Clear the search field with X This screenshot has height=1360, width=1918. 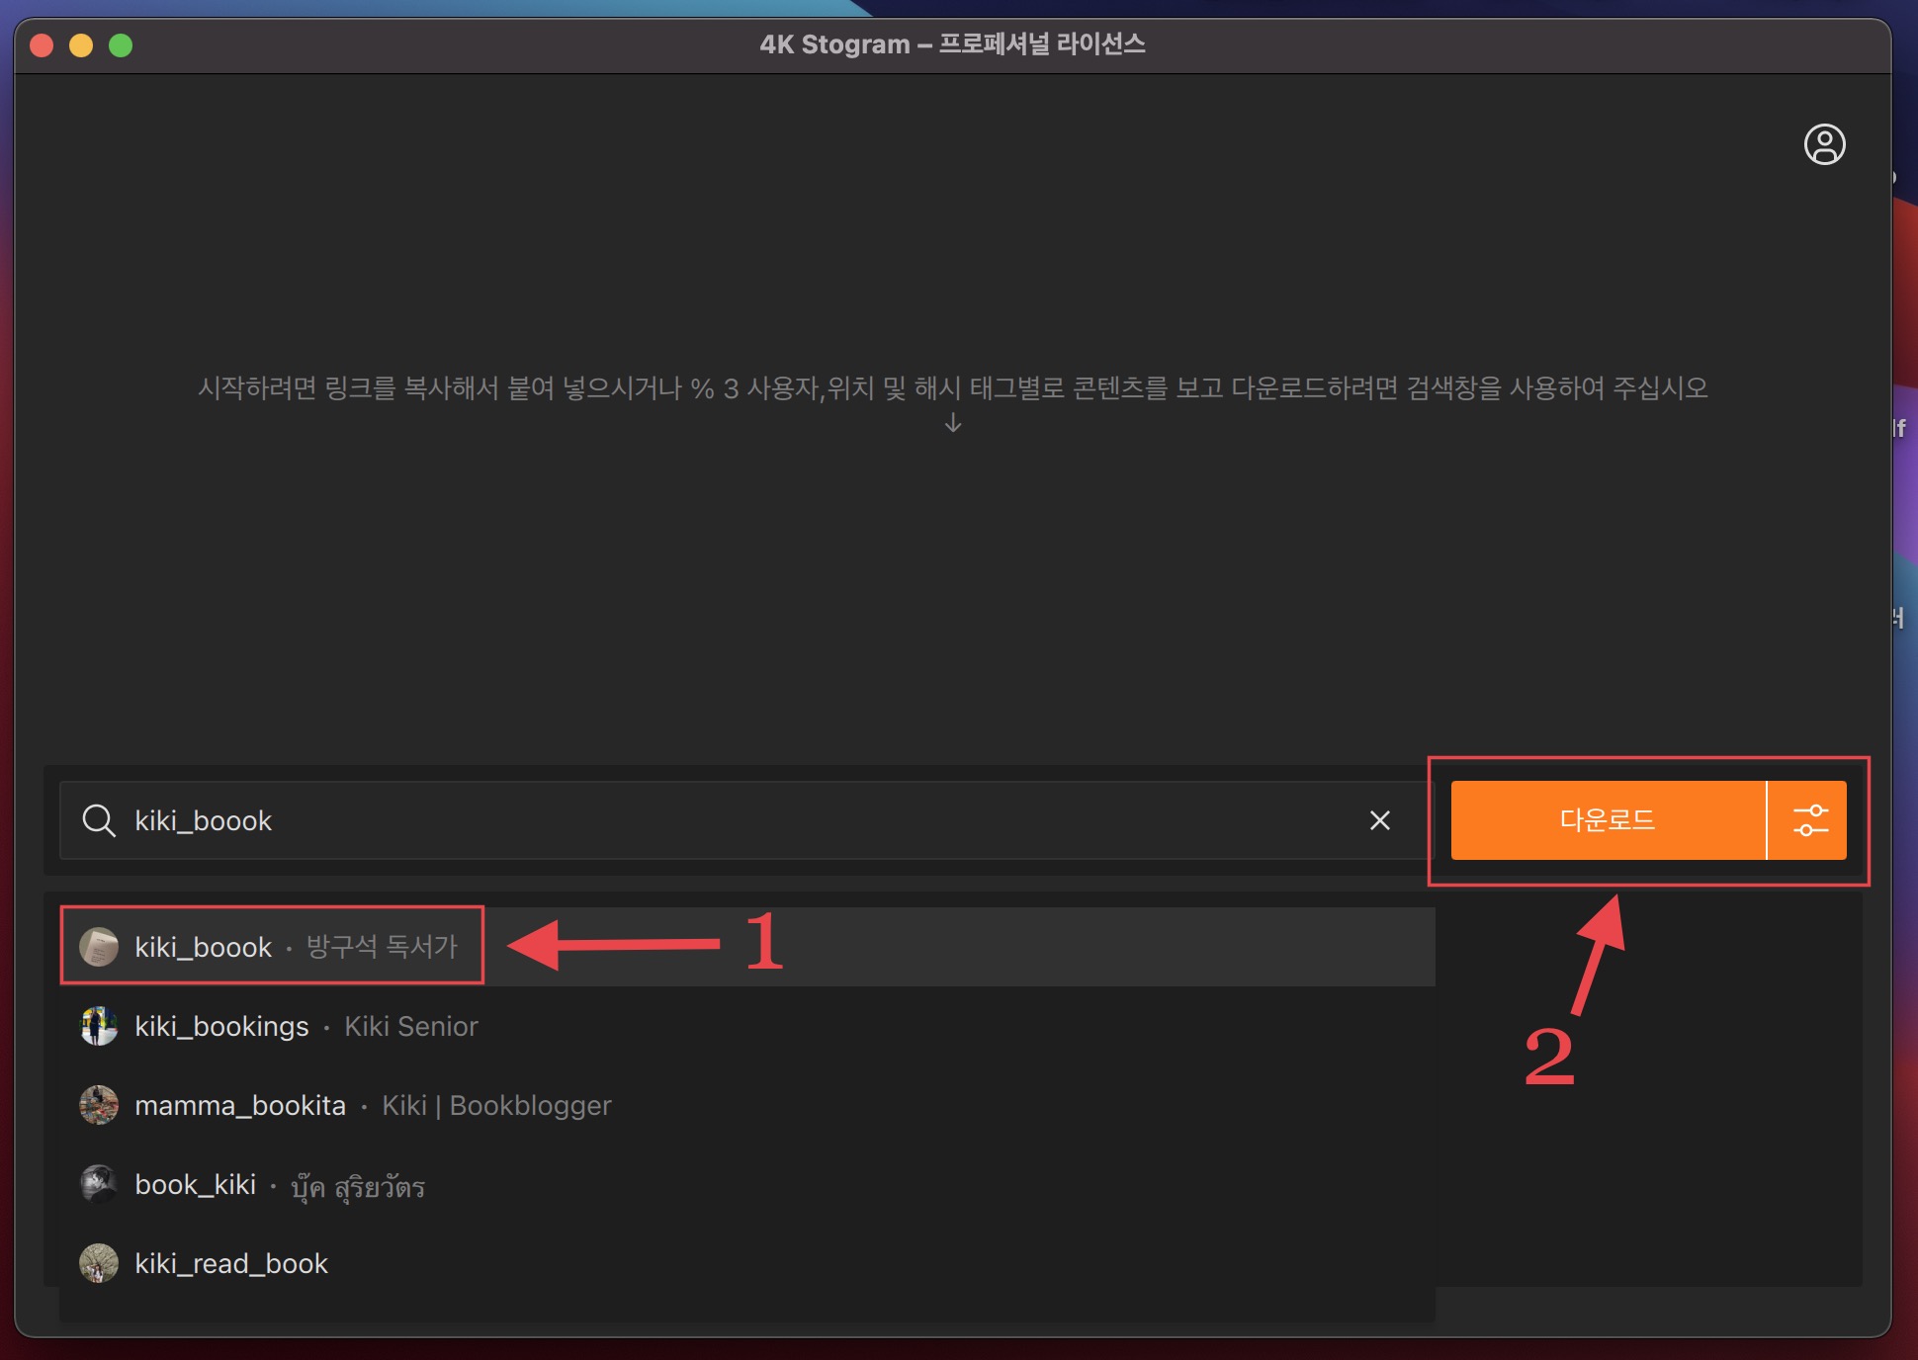1379,820
